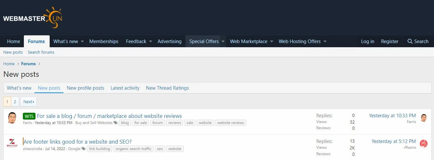Viewport: 434px width, 160px height.
Task: Click small Farris avatar in last-post column
Action: coord(424,118)
